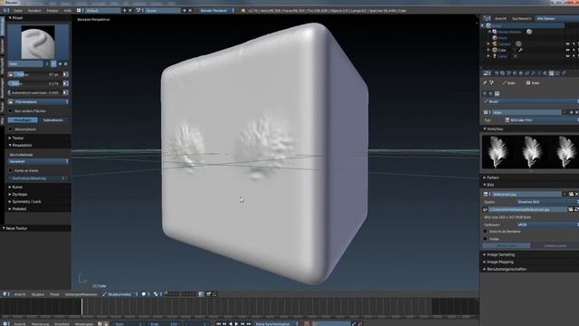Viewport: 579px width, 326px height.
Task: Open the Hilfe menu
Action: [67, 11]
